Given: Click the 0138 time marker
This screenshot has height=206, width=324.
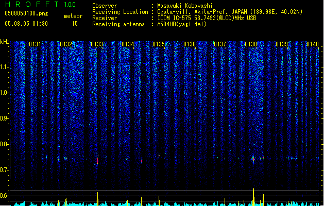Looking at the screenshot, I should point(251,44).
